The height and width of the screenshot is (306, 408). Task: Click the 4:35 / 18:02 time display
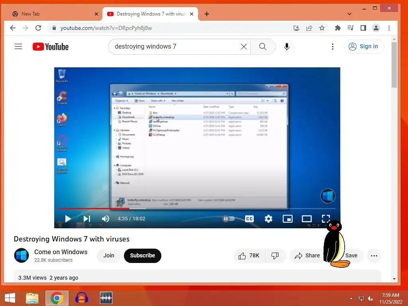[131, 219]
